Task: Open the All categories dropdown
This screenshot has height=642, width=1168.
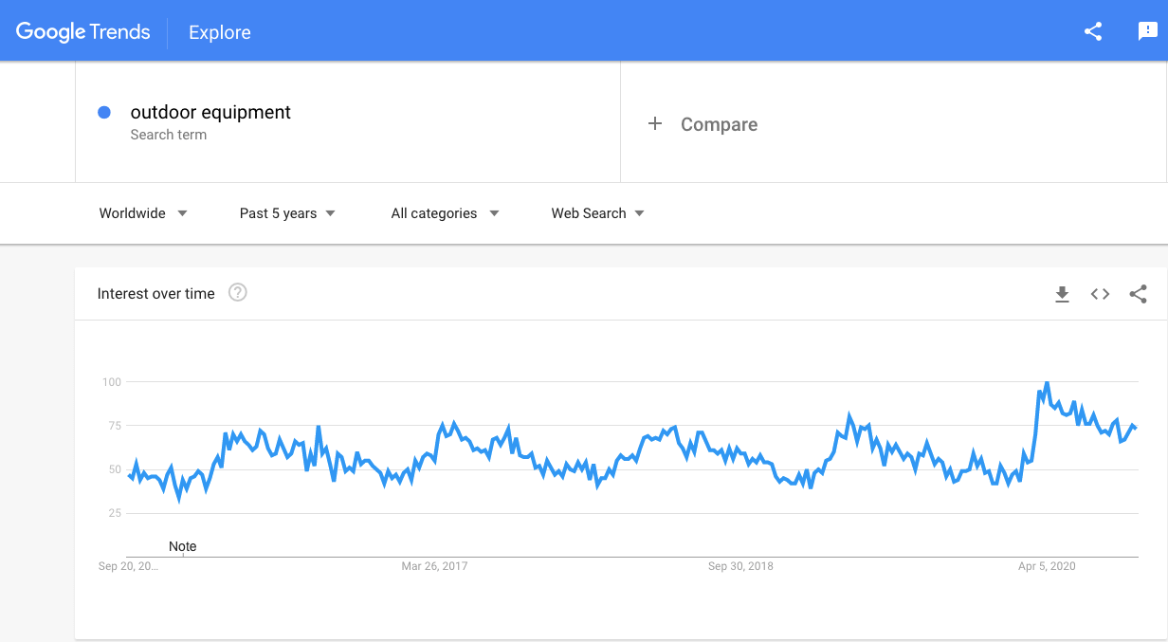Action: 445,213
